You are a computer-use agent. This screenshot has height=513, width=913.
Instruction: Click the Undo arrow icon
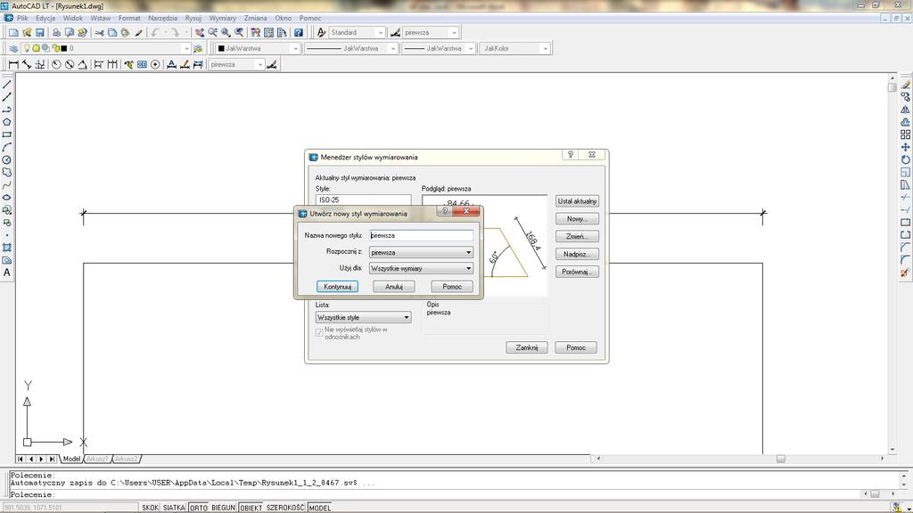point(155,33)
